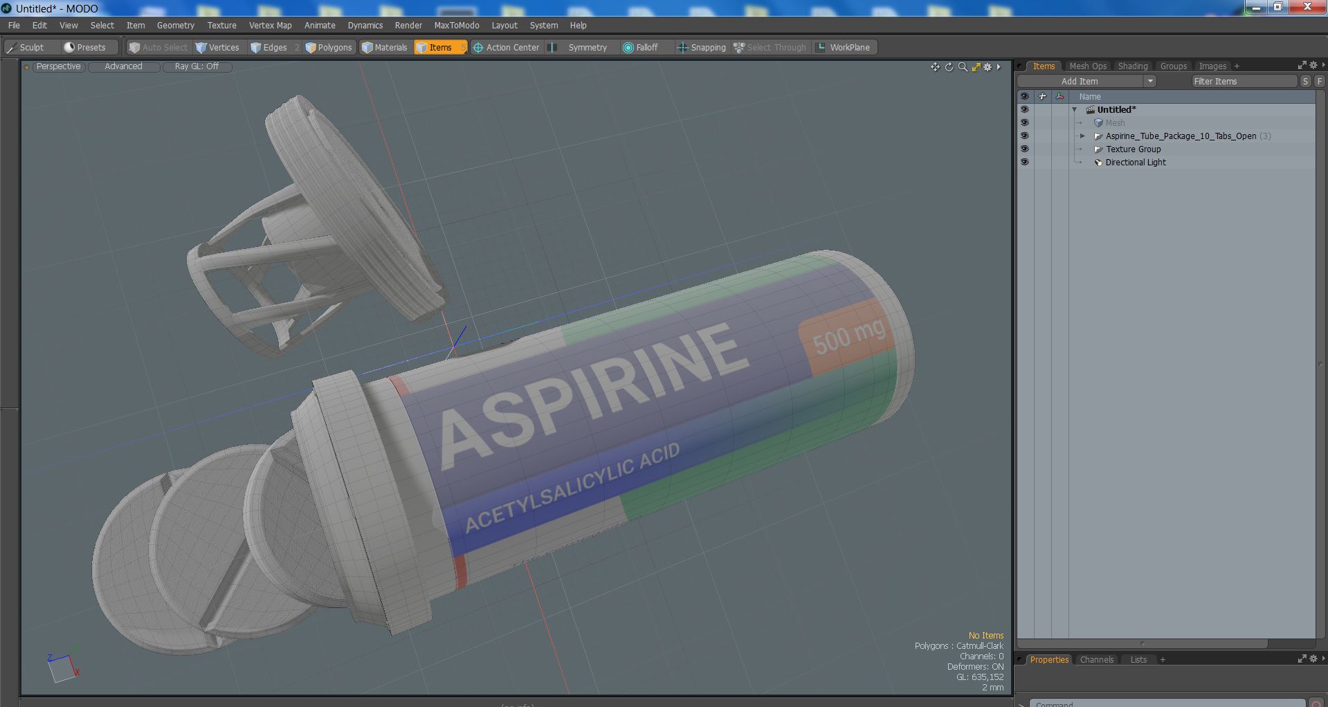1328x707 pixels.
Task: Open the Add Item dropdown arrow
Action: (1150, 81)
